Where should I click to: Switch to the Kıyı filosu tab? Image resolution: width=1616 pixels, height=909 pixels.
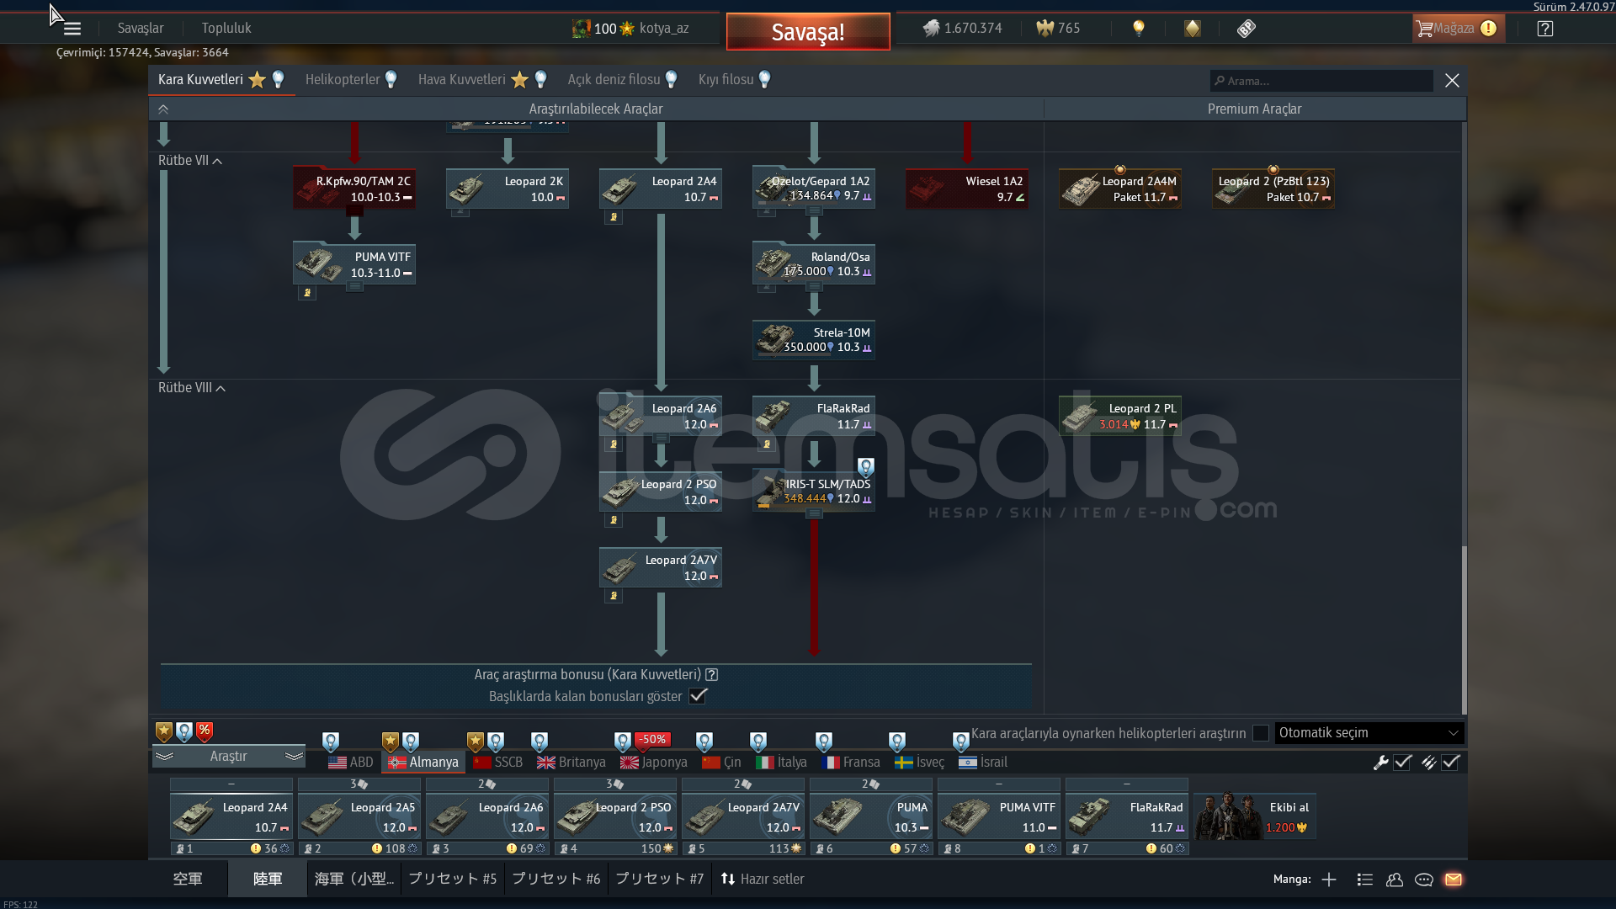click(735, 80)
